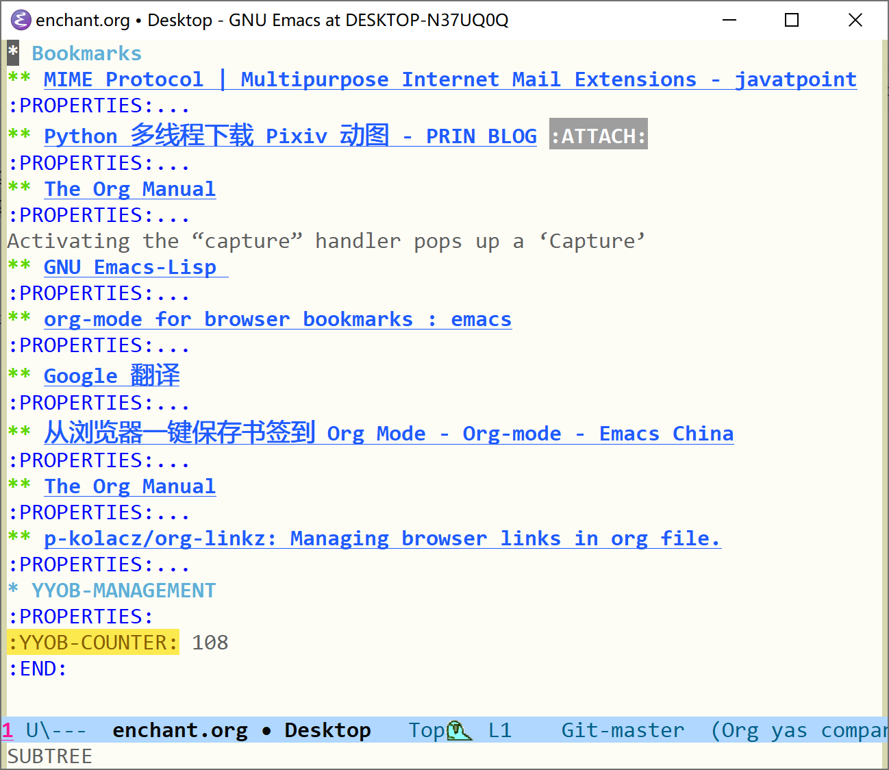Click the Nyan cat icon in the mode line

(459, 731)
